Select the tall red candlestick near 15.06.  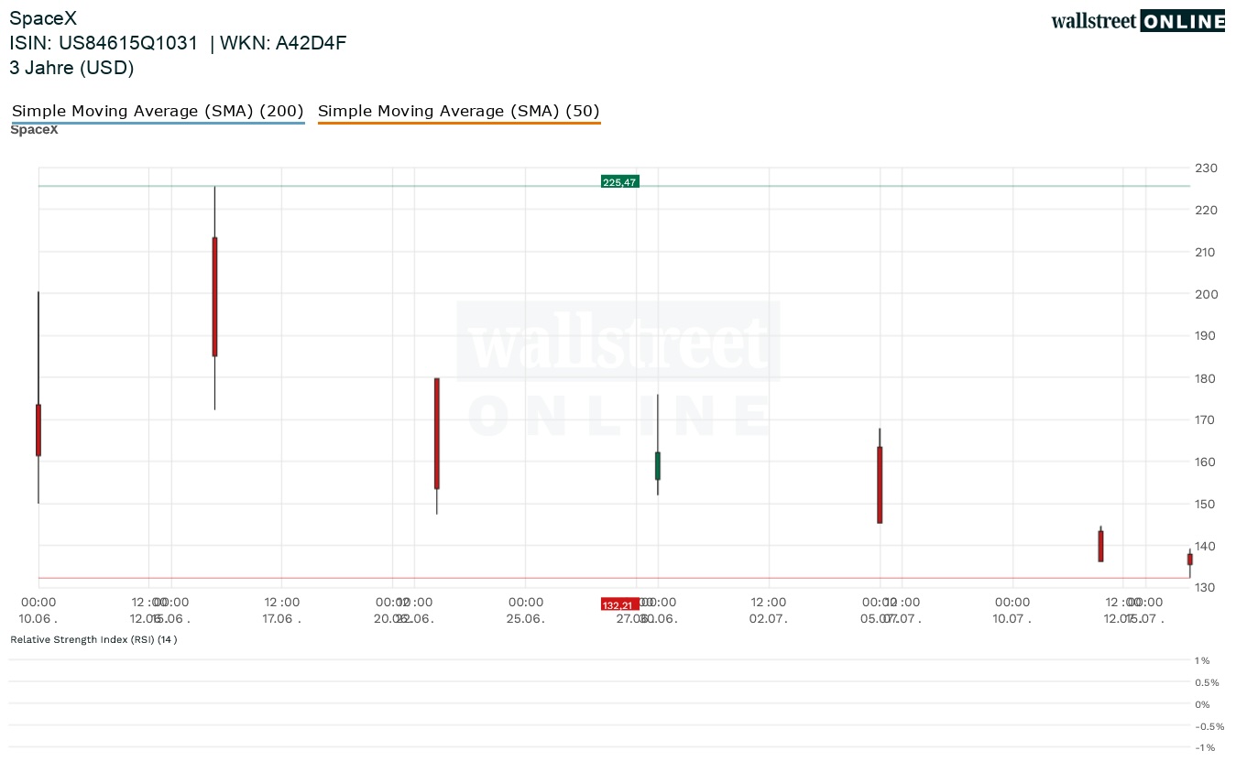(214, 298)
